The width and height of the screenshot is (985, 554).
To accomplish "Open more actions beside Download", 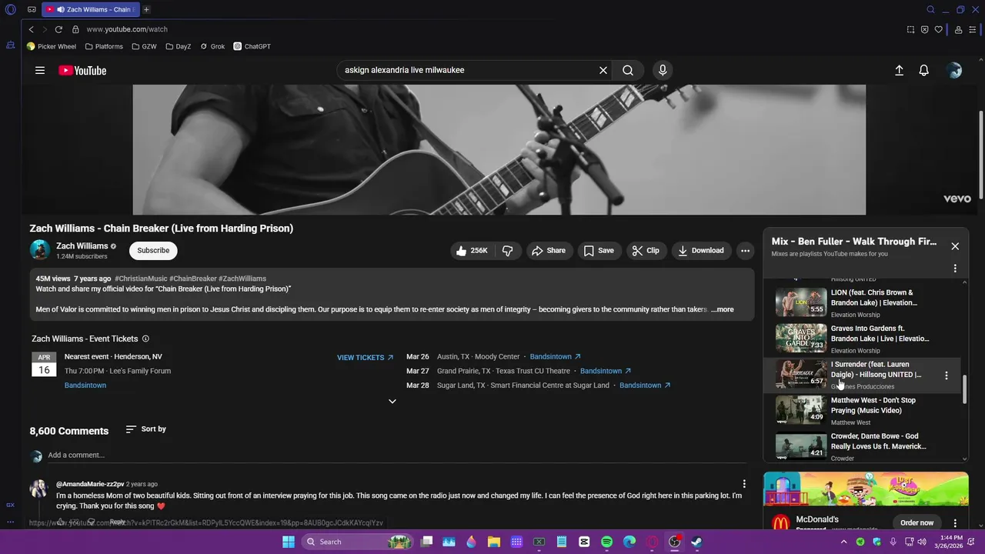I will click(x=745, y=250).
